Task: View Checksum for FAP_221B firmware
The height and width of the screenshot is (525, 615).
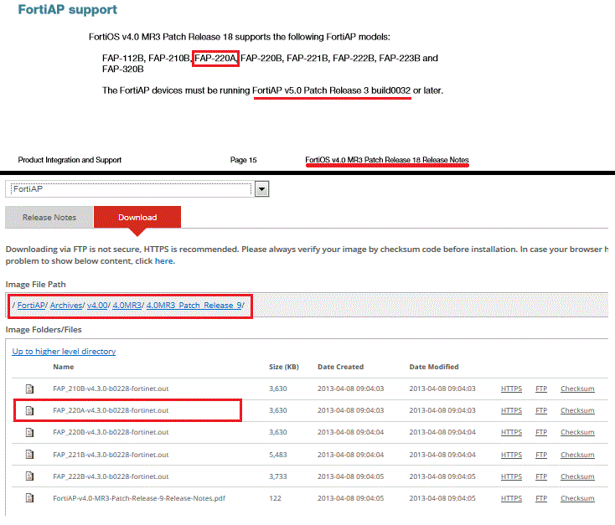Action: [x=577, y=455]
